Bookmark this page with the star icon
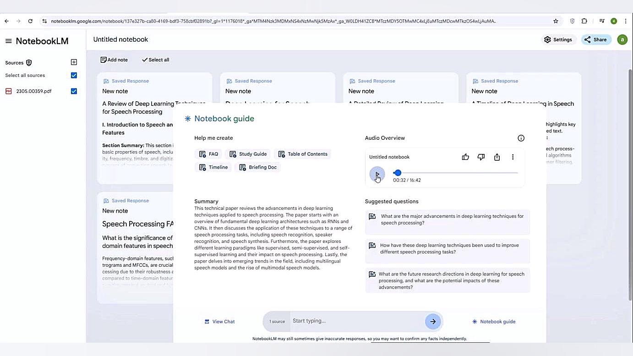 (556, 21)
